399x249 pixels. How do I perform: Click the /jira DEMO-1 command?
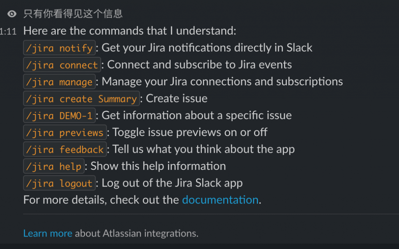(59, 116)
